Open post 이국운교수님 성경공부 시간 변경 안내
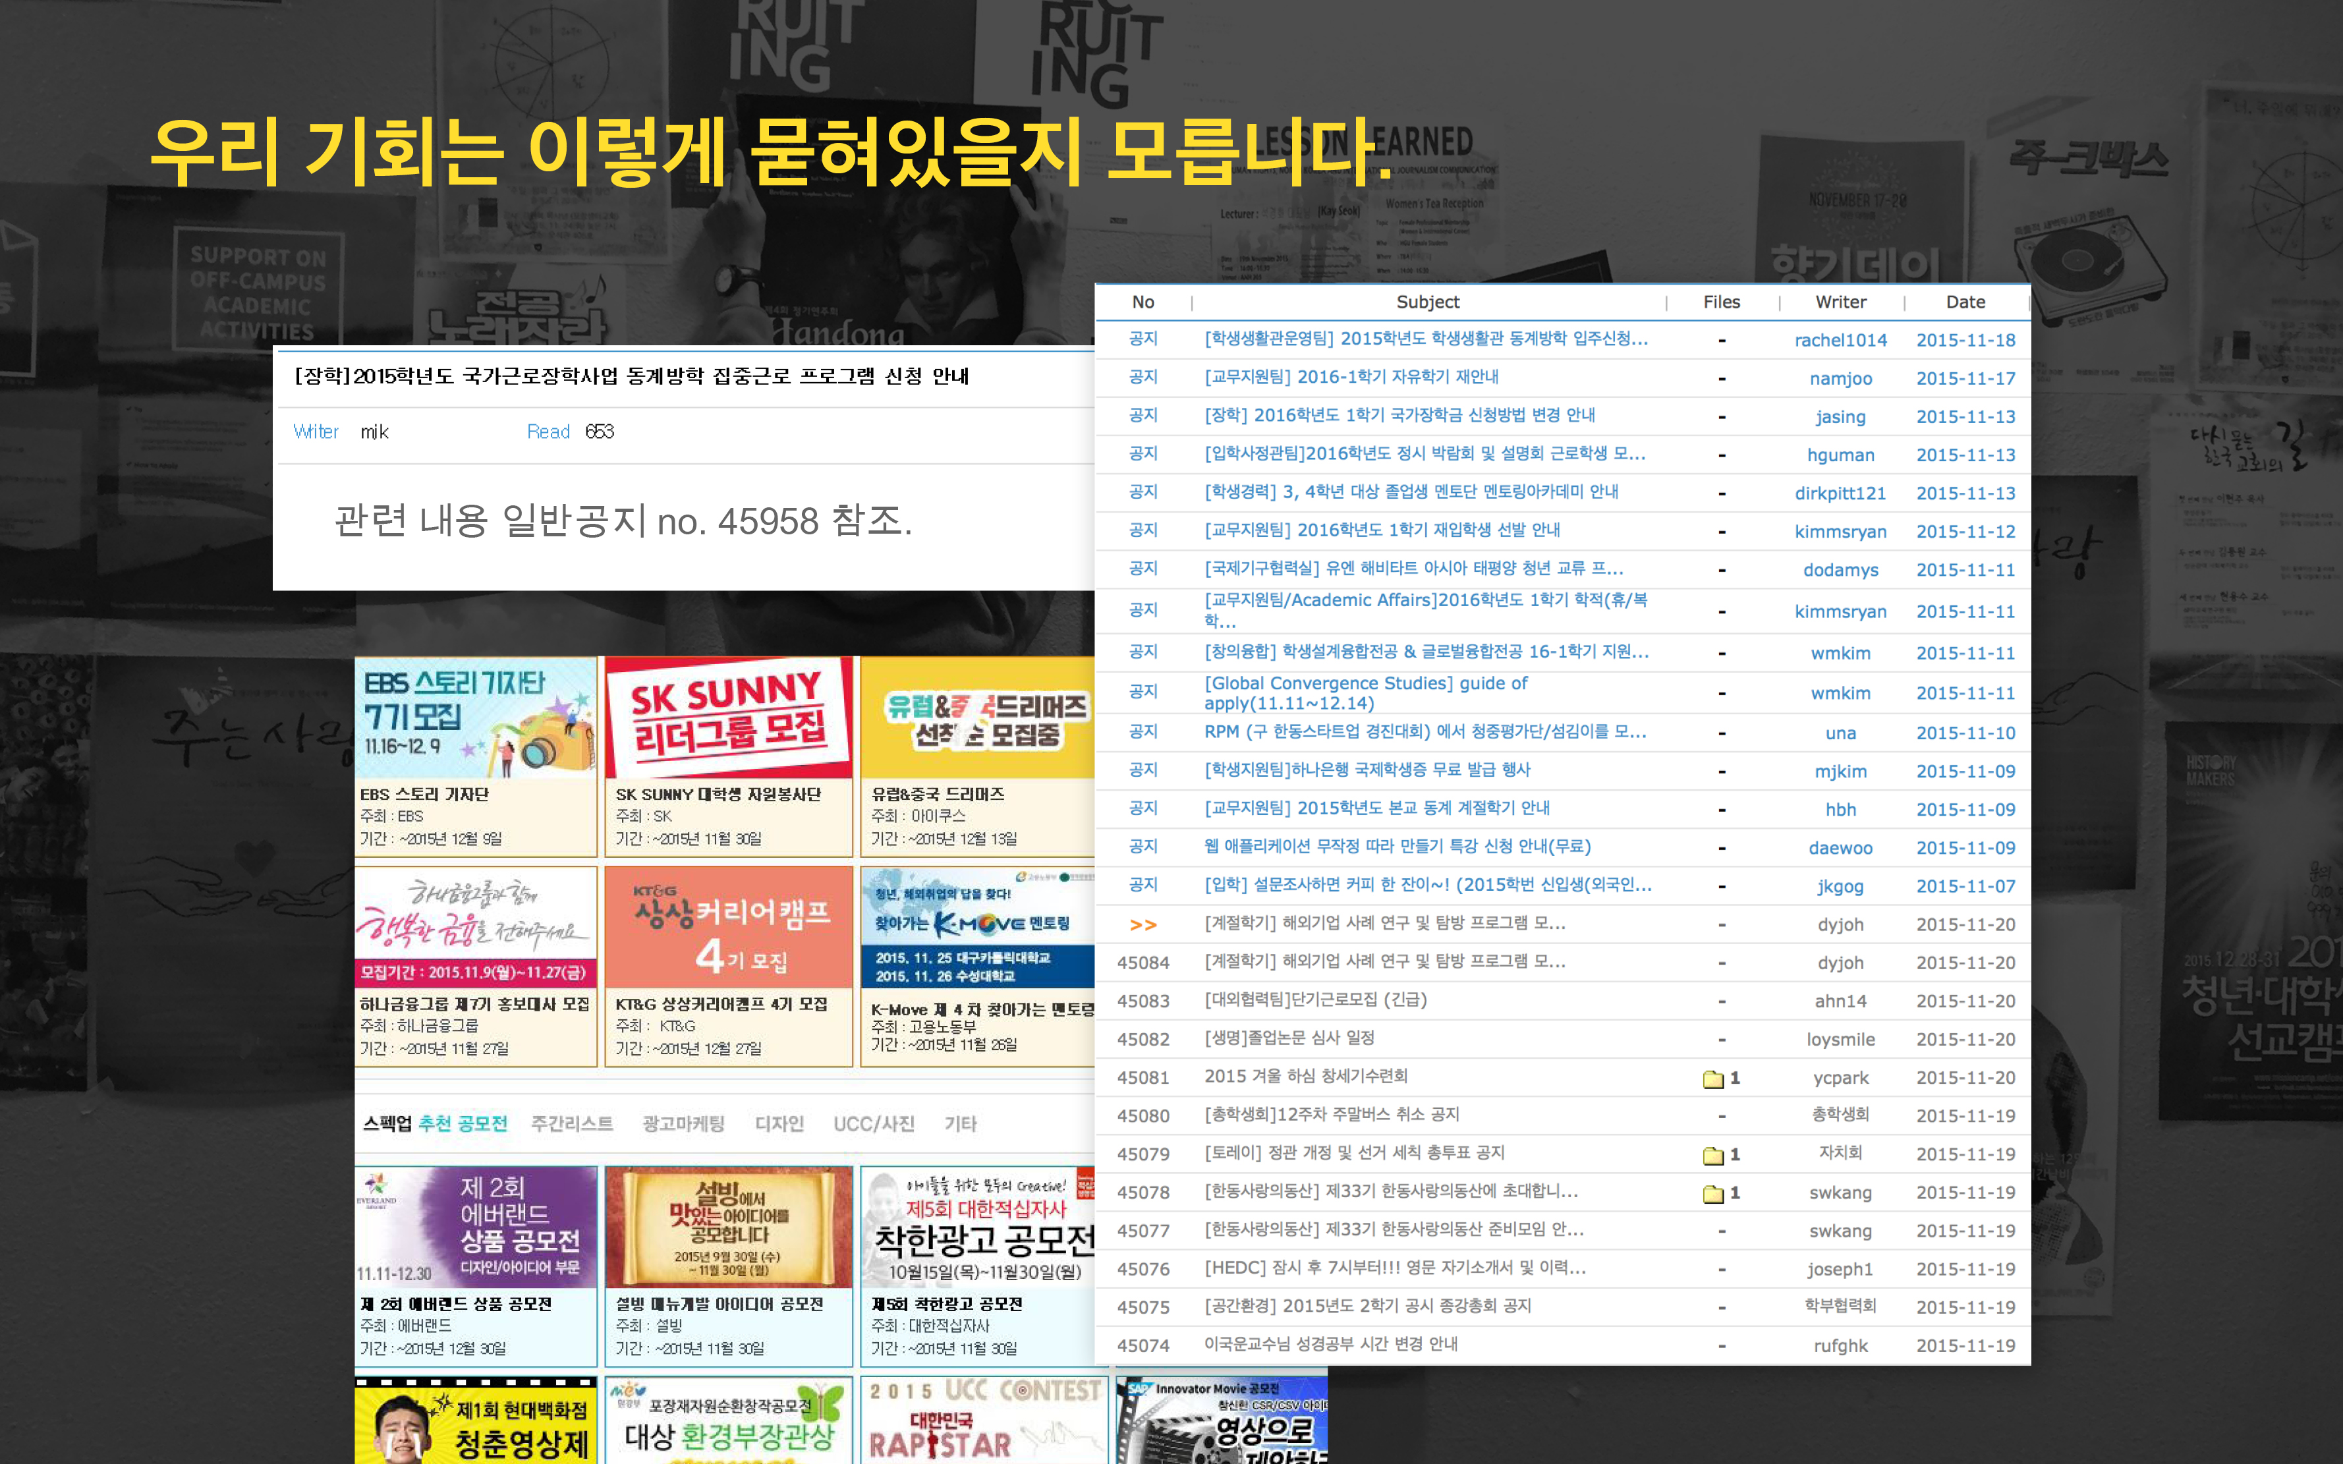Image resolution: width=2343 pixels, height=1464 pixels. click(1331, 1345)
